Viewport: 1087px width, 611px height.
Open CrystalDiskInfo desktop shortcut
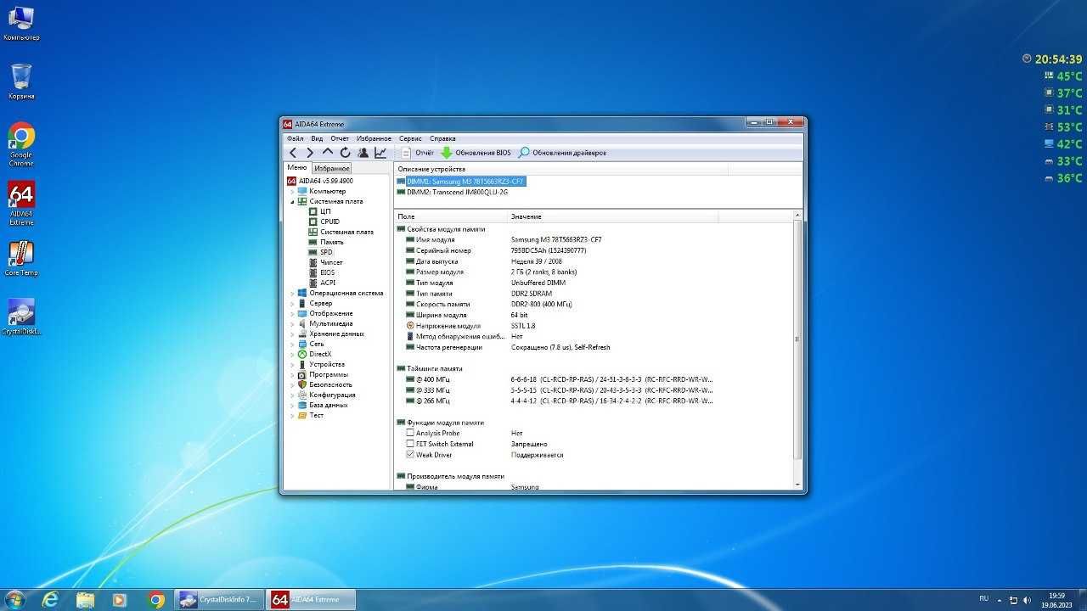[21, 317]
